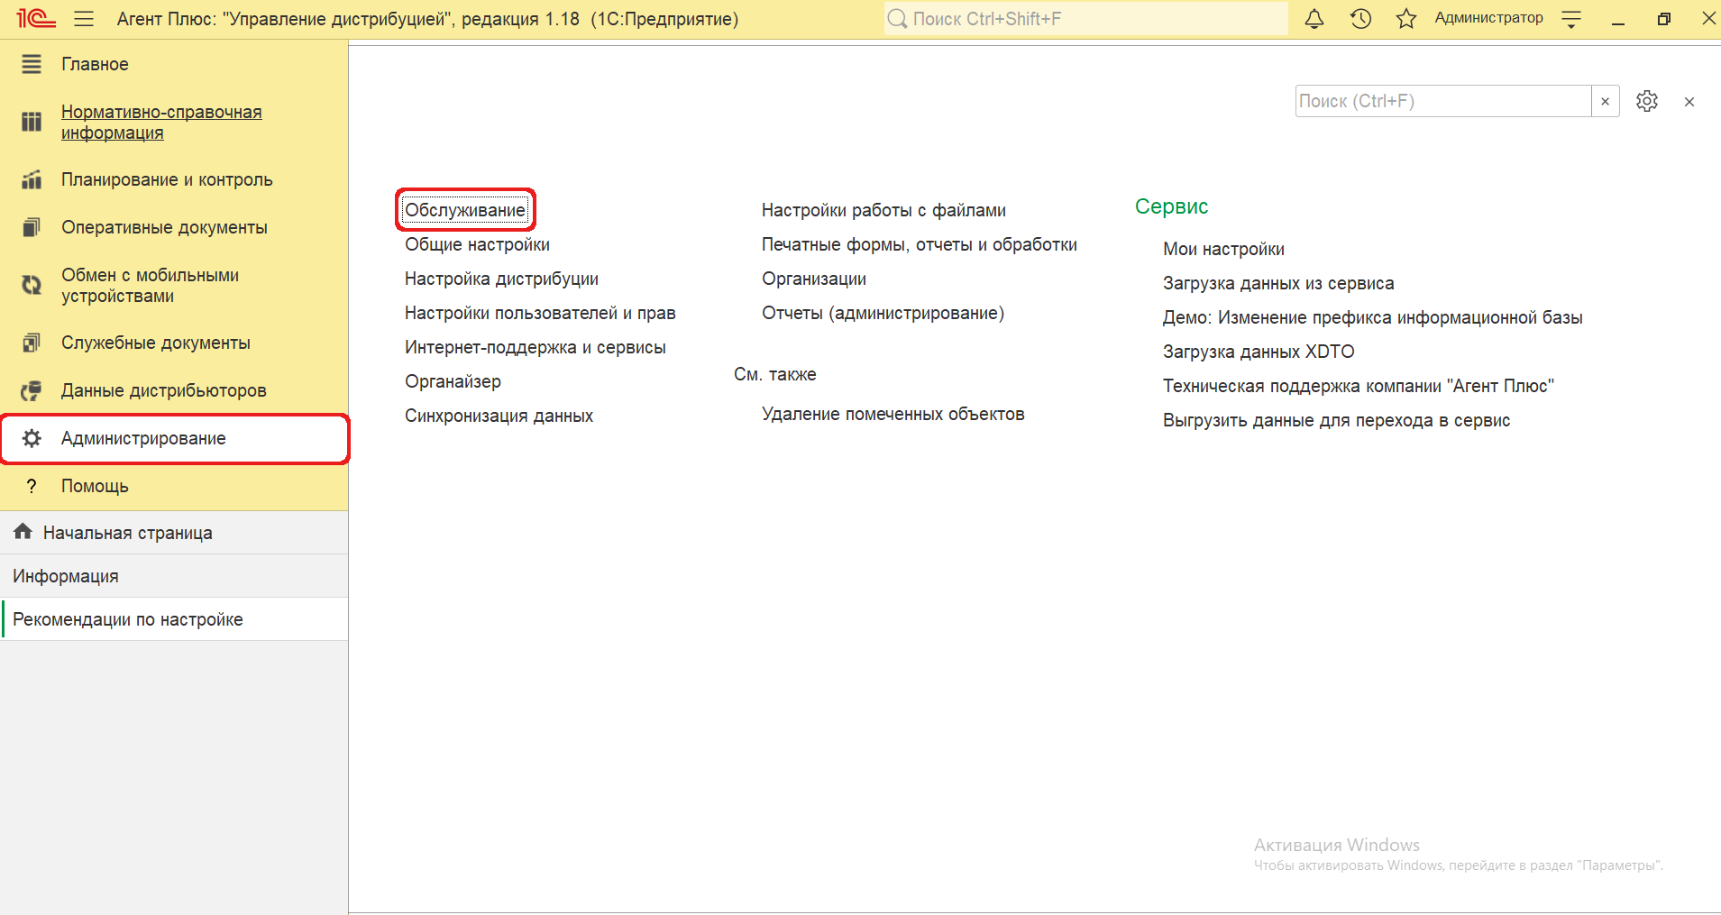Open favorites star icon
1721x915 pixels.
click(x=1406, y=18)
